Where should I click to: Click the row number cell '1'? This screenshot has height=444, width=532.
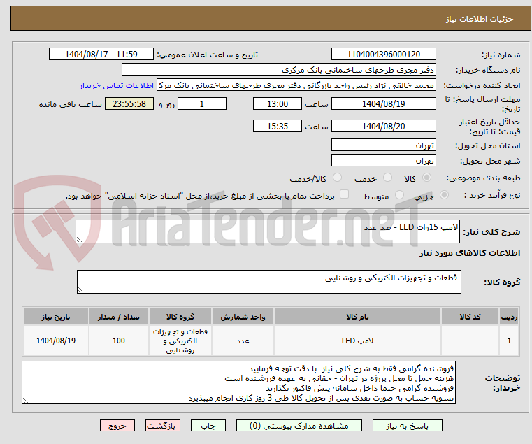(x=509, y=341)
